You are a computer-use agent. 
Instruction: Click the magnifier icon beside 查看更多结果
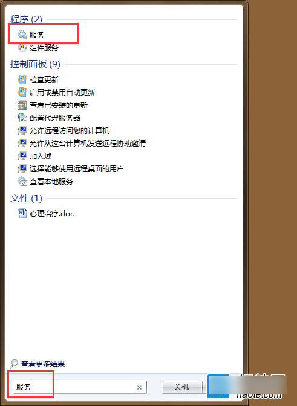coord(14,364)
